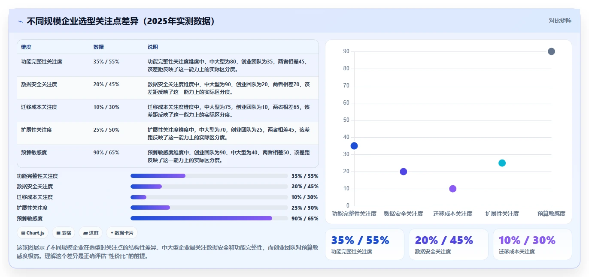This screenshot has height=277, width=589.
Task: Click description mentioning 中大型为70
Action: point(228,134)
